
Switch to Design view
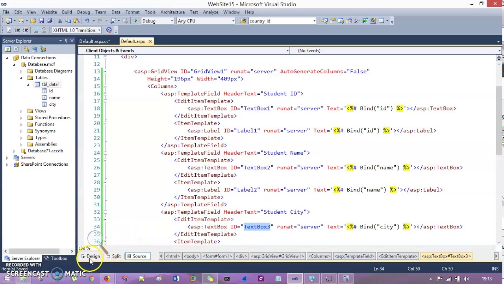pos(91,256)
